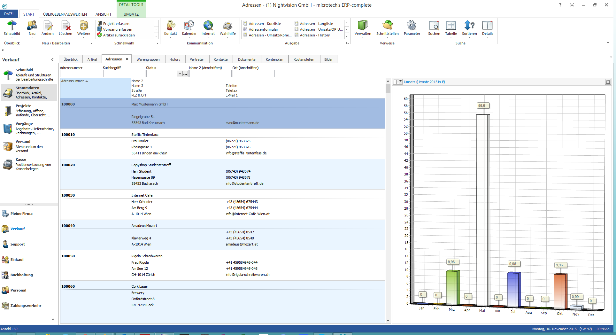Image resolution: width=616 pixels, height=335 pixels.
Task: Switch to the Warengruppen tab
Action: [x=148, y=59]
